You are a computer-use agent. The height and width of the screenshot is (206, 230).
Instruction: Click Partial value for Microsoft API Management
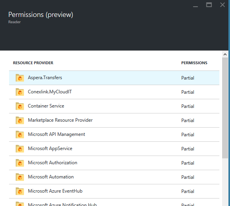pos(188,135)
